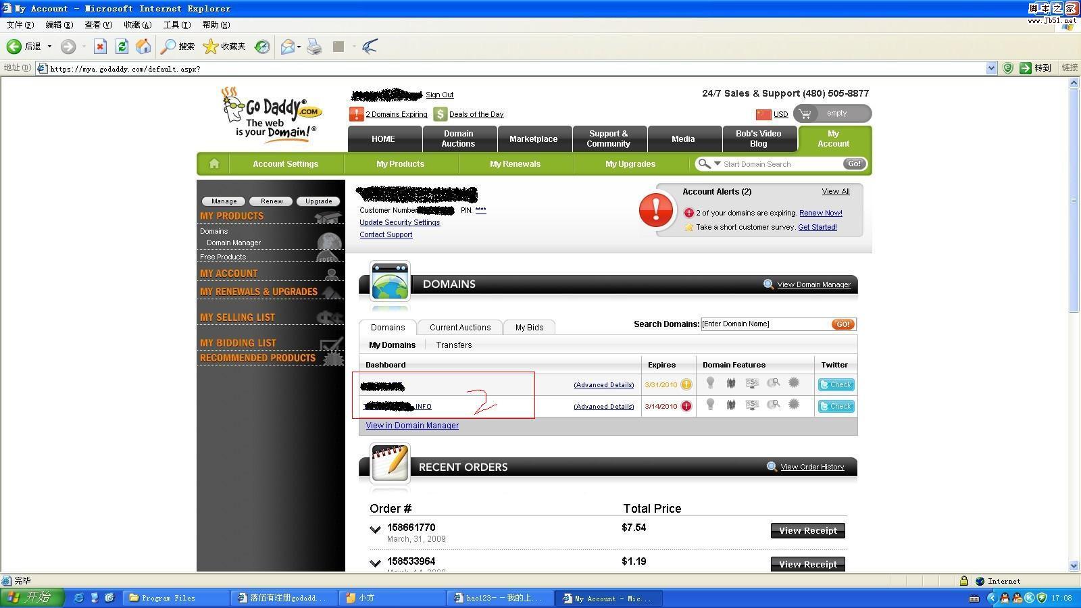Click the green Refresh page icon
Viewport: 1081px width, 608px height.
[122, 47]
